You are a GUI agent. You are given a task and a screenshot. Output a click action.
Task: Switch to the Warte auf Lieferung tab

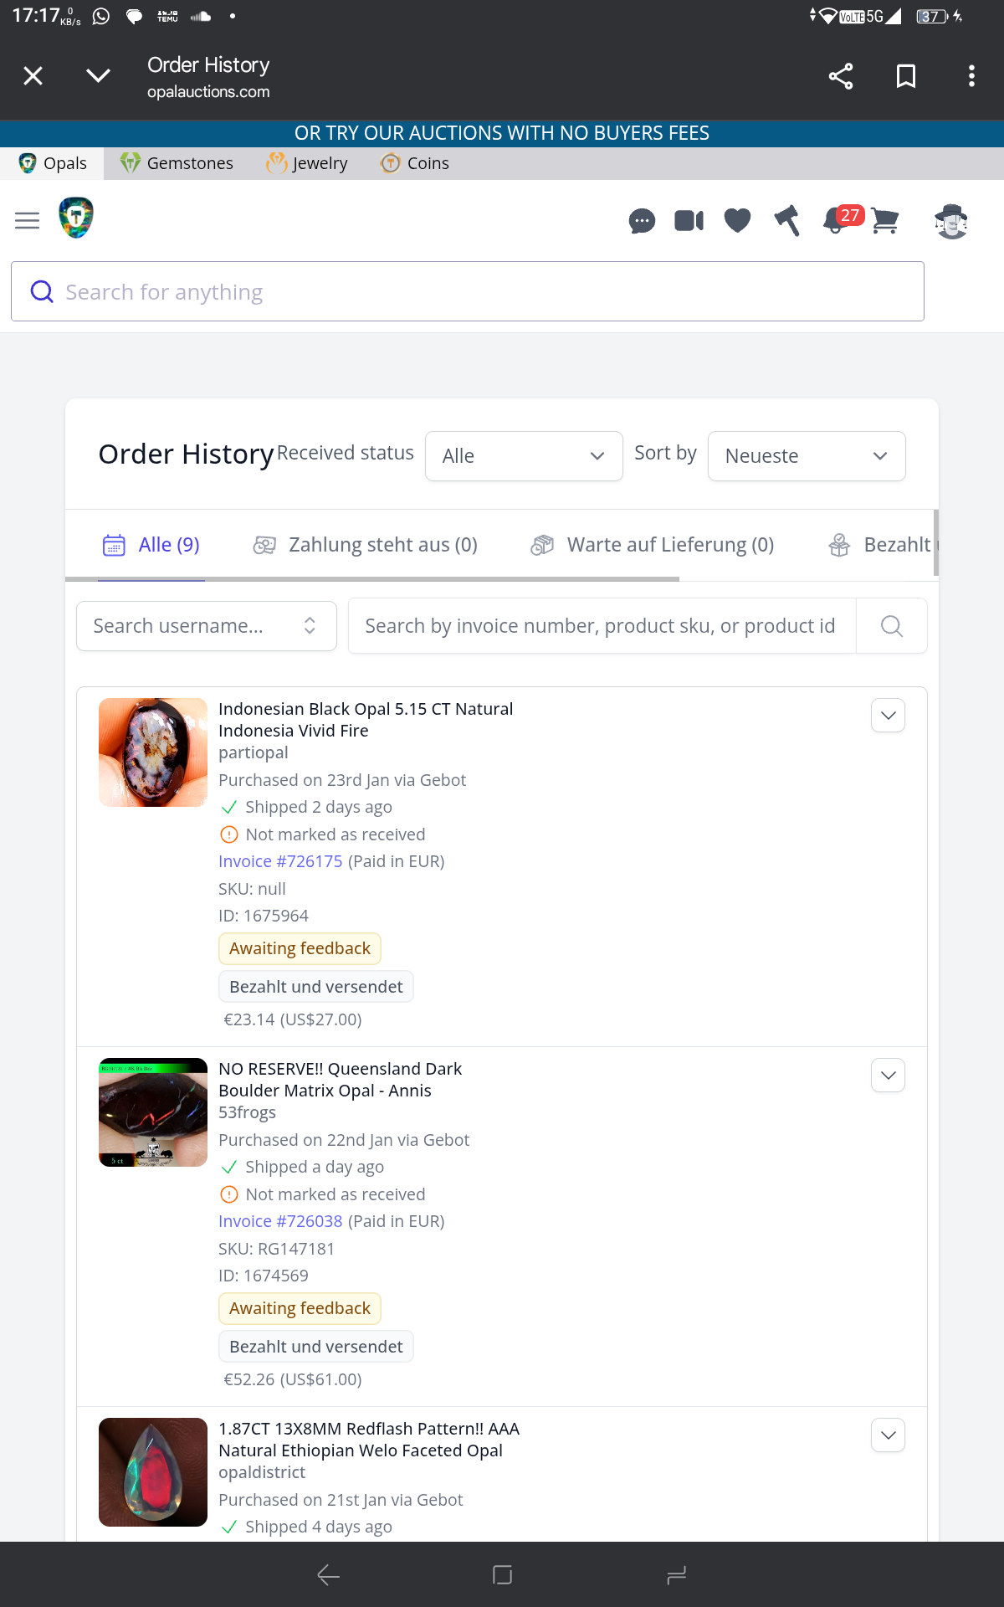653,545
